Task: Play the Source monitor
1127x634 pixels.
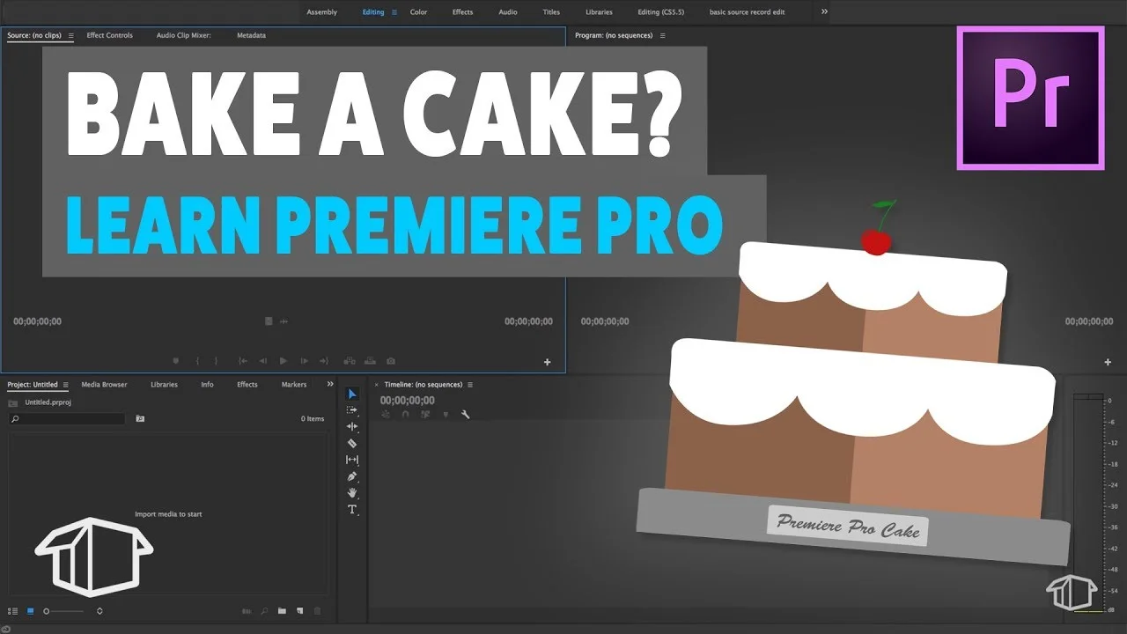Action: 284,361
